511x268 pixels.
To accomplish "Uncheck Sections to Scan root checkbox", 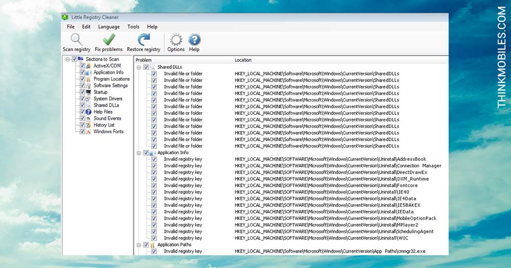I will 74,59.
